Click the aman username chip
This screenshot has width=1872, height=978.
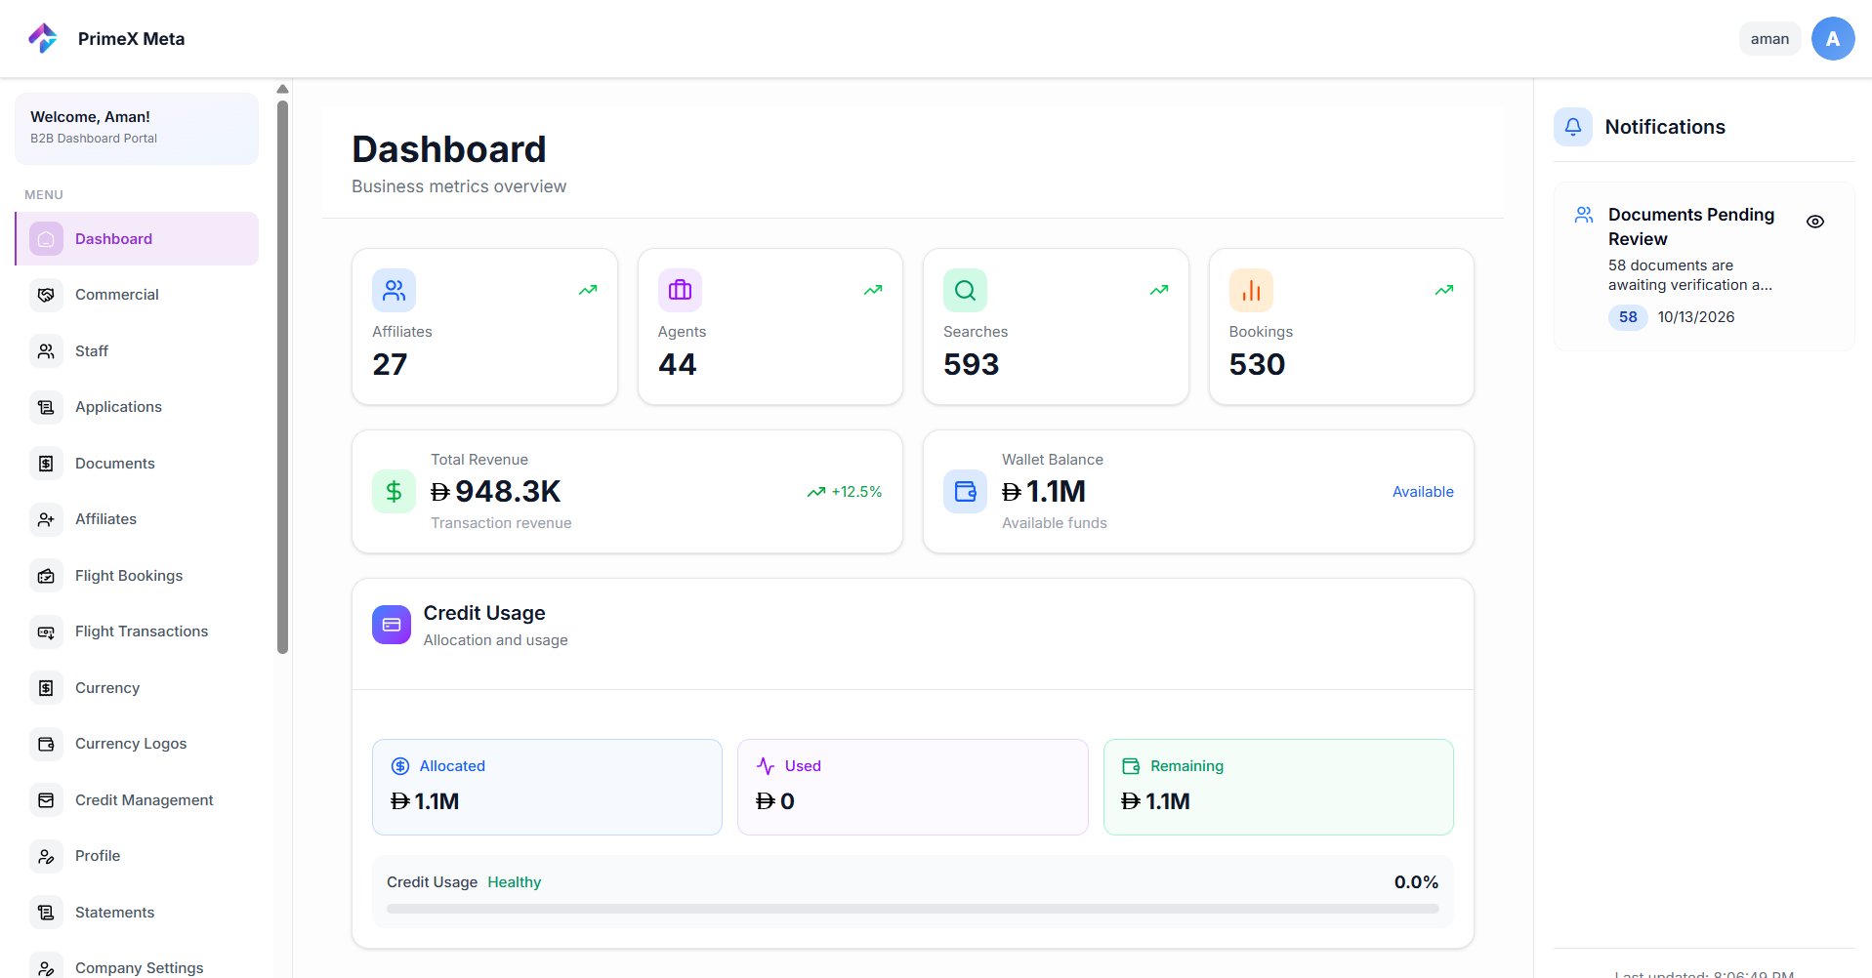(x=1769, y=39)
